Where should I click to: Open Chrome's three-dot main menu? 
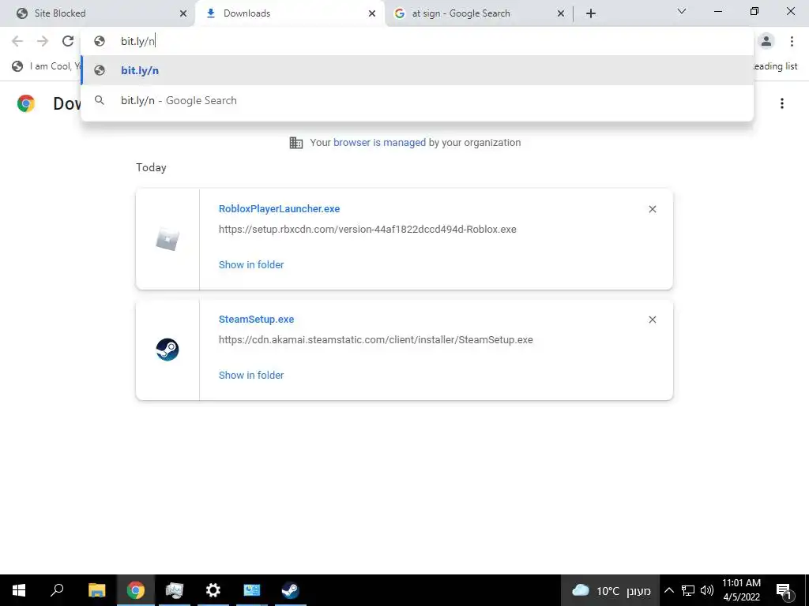coord(792,41)
